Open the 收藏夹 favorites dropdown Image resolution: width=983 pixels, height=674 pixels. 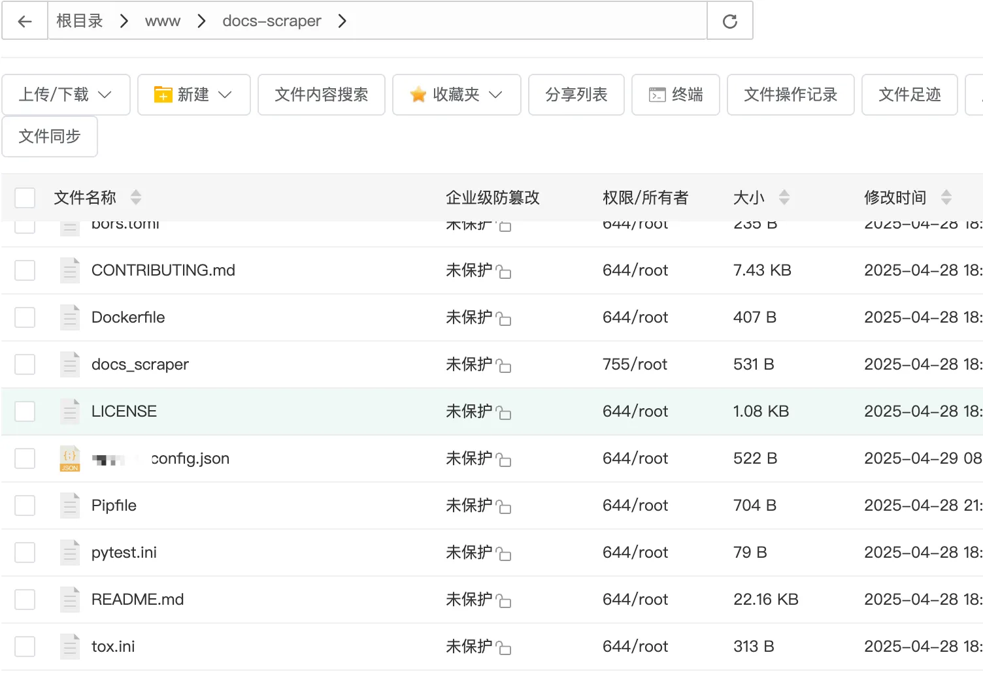(x=457, y=95)
